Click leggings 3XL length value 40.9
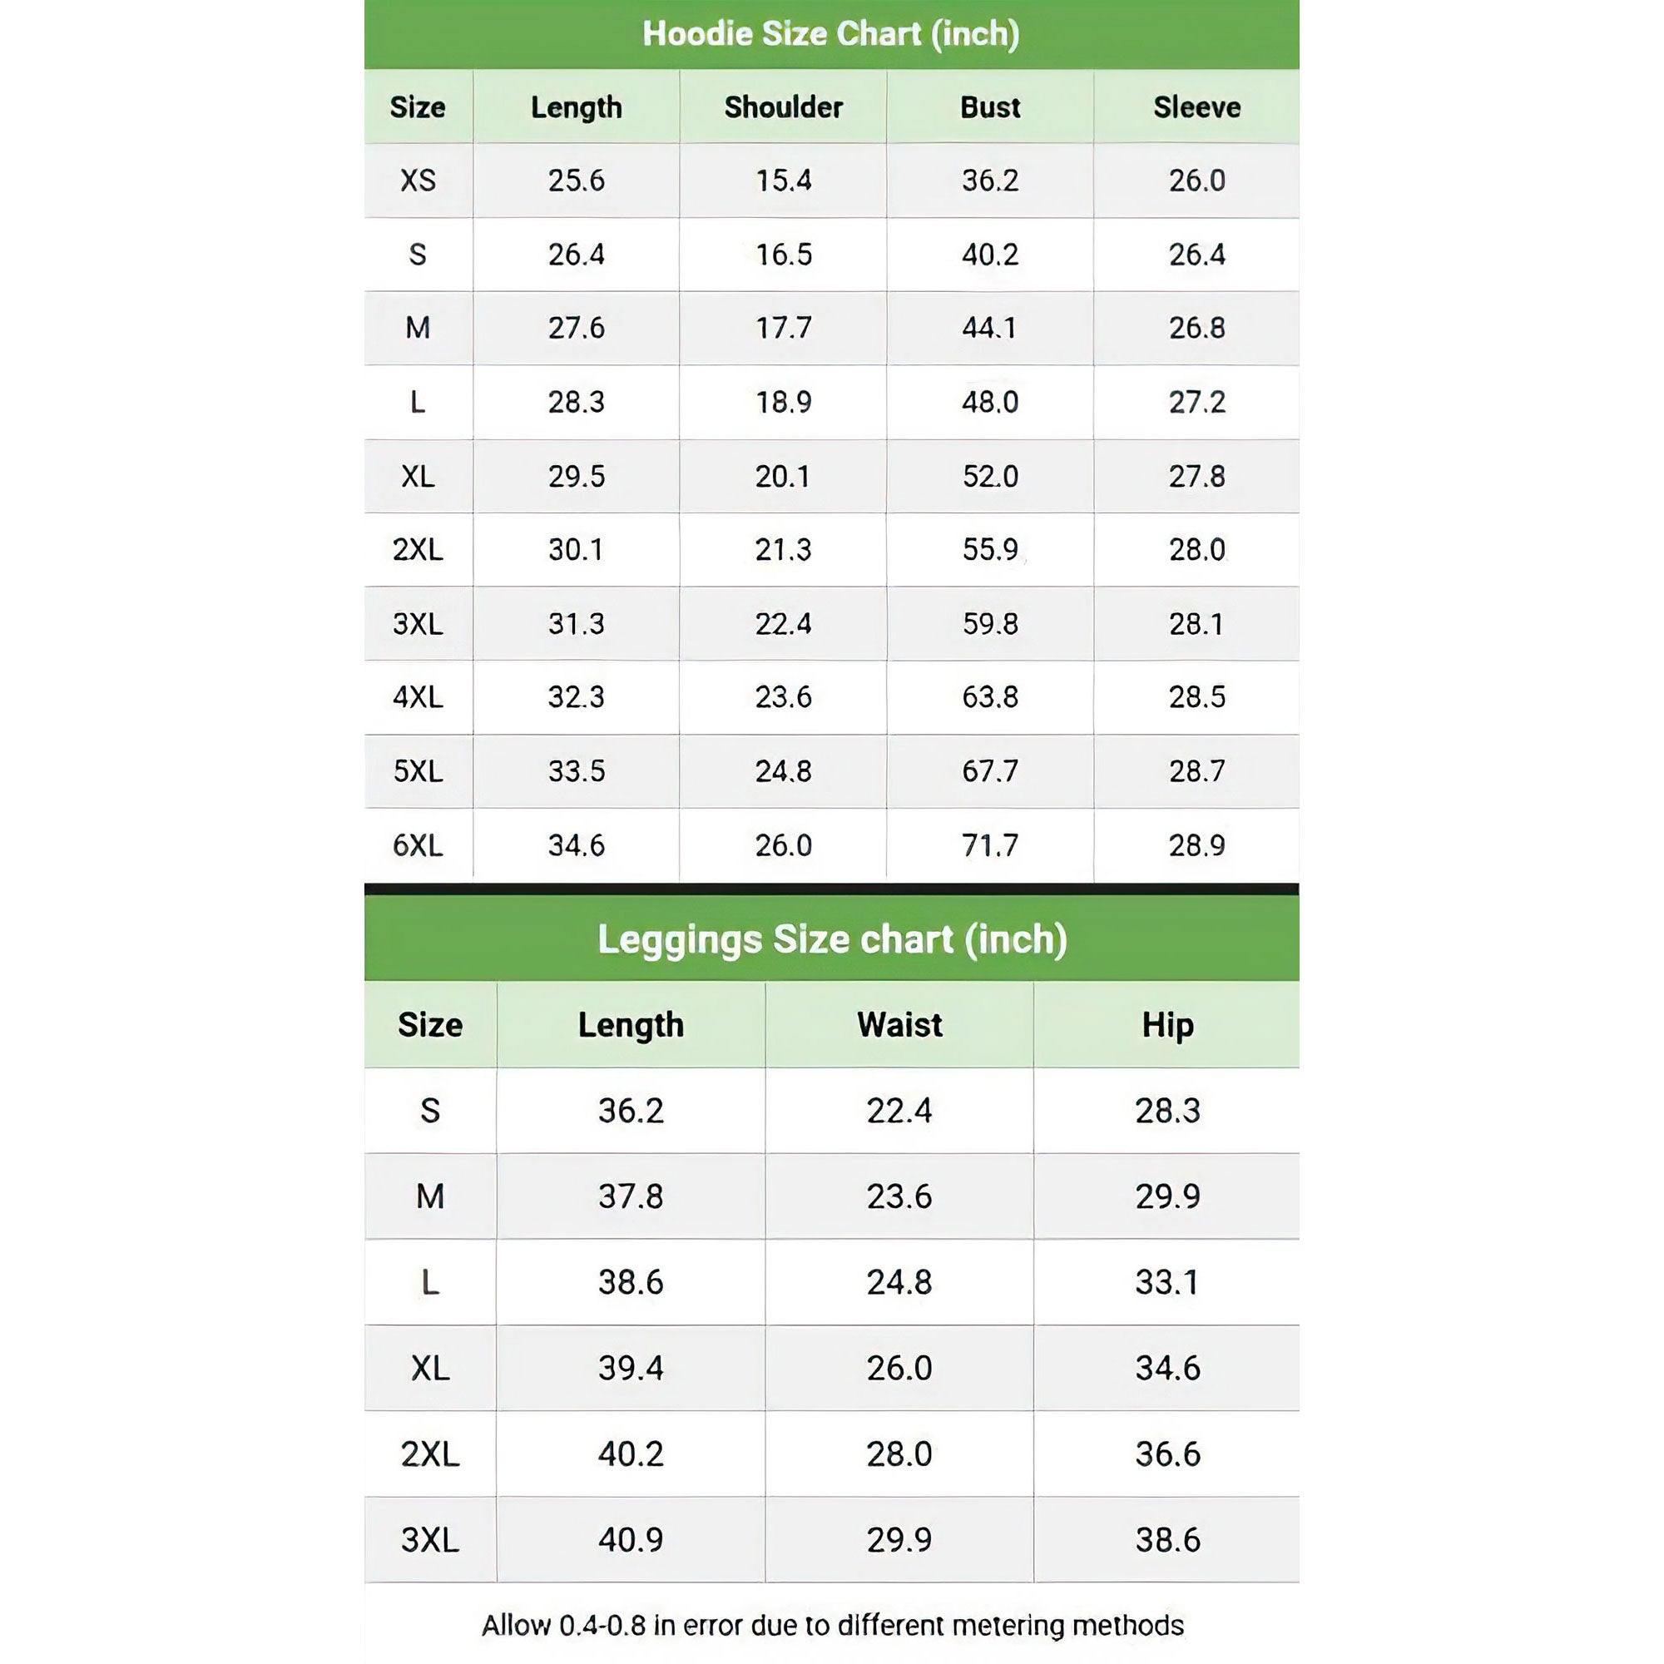Image resolution: width=1664 pixels, height=1664 pixels. [631, 1539]
